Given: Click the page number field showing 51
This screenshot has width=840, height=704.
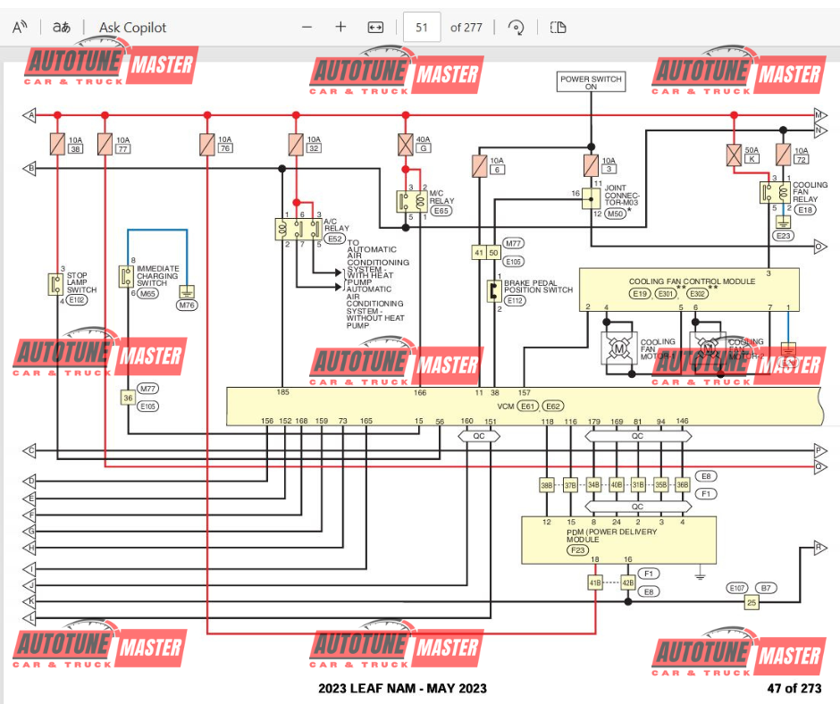Looking at the screenshot, I should click(422, 27).
